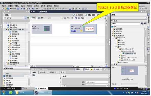
Task: Click the catalog search input field
Action: 126,24
